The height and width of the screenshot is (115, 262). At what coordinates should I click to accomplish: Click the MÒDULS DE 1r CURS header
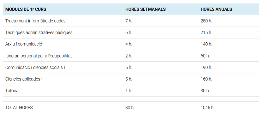(26, 9)
